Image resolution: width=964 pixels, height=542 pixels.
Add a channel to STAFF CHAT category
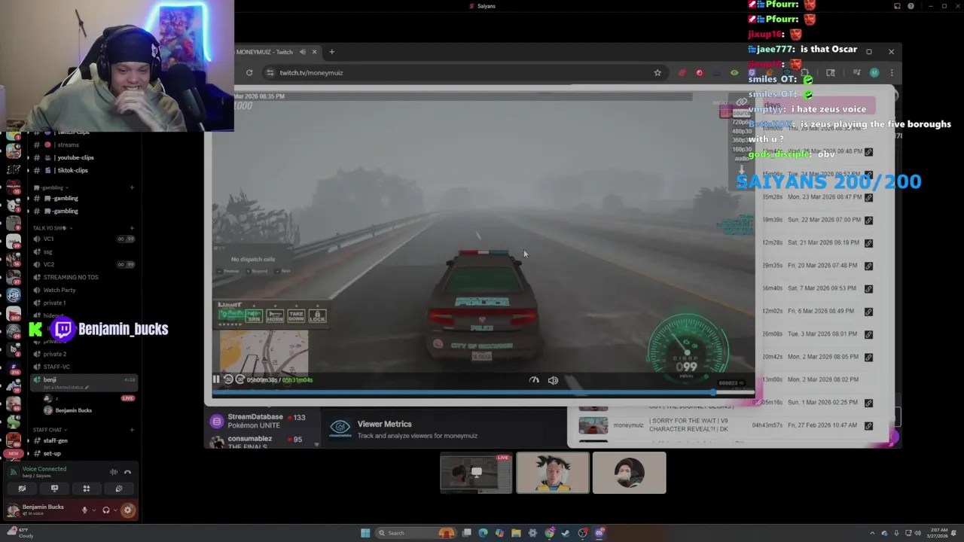(132, 430)
